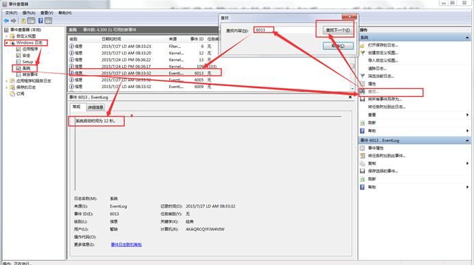Switch to the 详细信息 tab

[95, 107]
